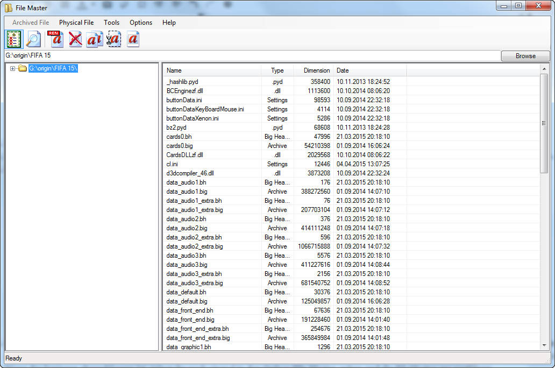Viewport: 555px width, 368px height.
Task: Select the data_audio3_extra.big archive
Action: [x=195, y=284]
